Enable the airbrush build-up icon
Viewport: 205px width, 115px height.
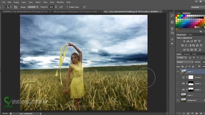[x=61, y=7]
